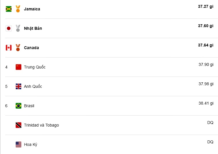Click the Great Britain flag icon
The width and height of the screenshot is (218, 154).
pos(19,86)
